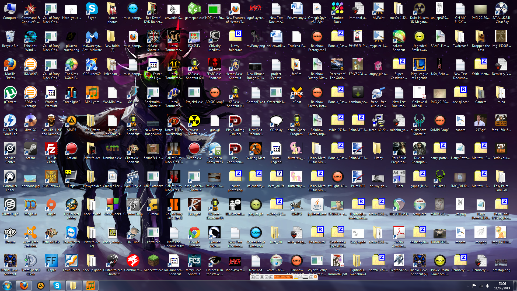Launch Quake 4 shortcut
Image resolution: width=517 pixels, height=291 pixels.
point(440,179)
